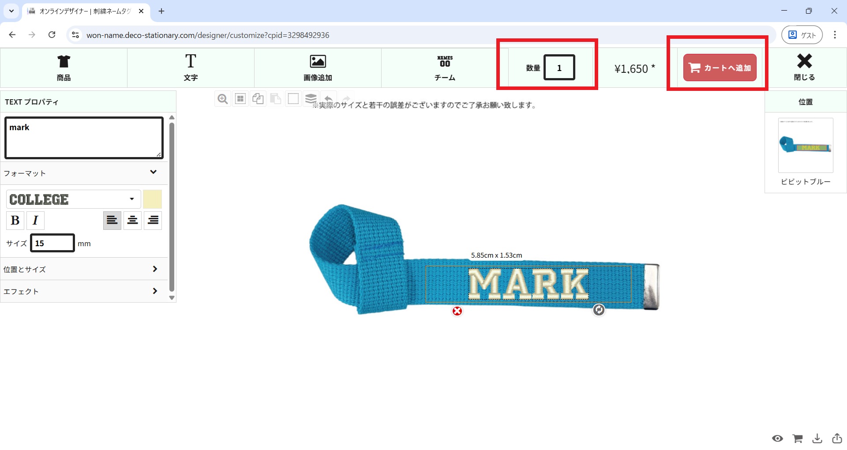Open the layers stack icon
This screenshot has height=450, width=847.
[311, 98]
